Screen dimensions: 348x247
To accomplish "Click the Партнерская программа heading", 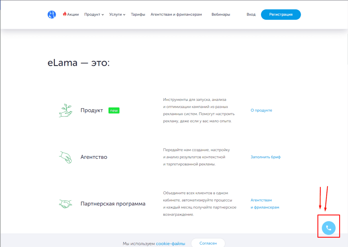I will coord(113,204).
